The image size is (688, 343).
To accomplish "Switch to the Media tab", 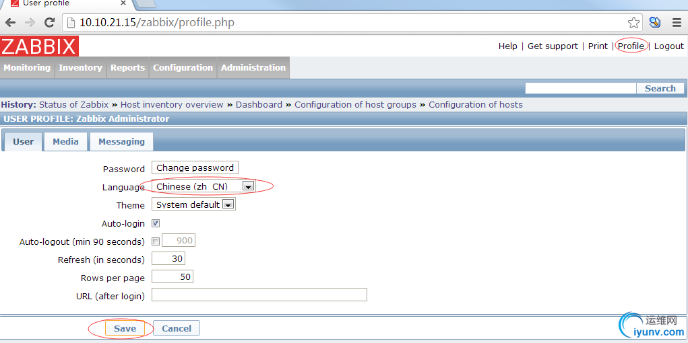I will pyautogui.click(x=65, y=141).
